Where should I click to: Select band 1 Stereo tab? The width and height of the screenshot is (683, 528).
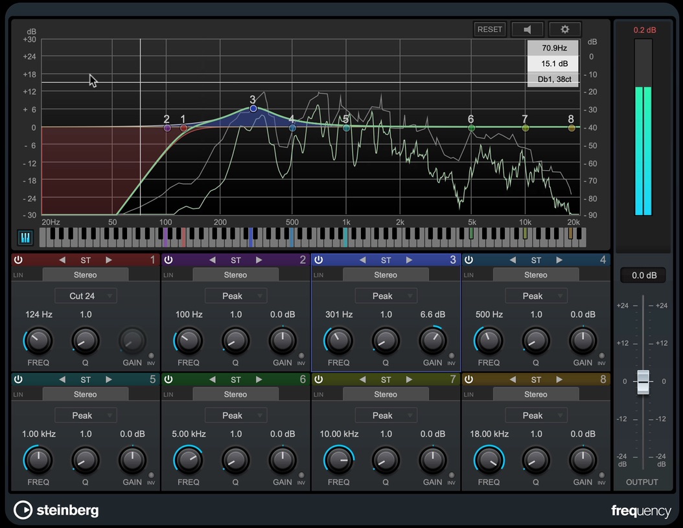tap(86, 275)
